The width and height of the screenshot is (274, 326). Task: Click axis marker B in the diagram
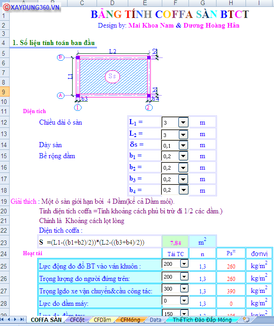[x=61, y=57]
